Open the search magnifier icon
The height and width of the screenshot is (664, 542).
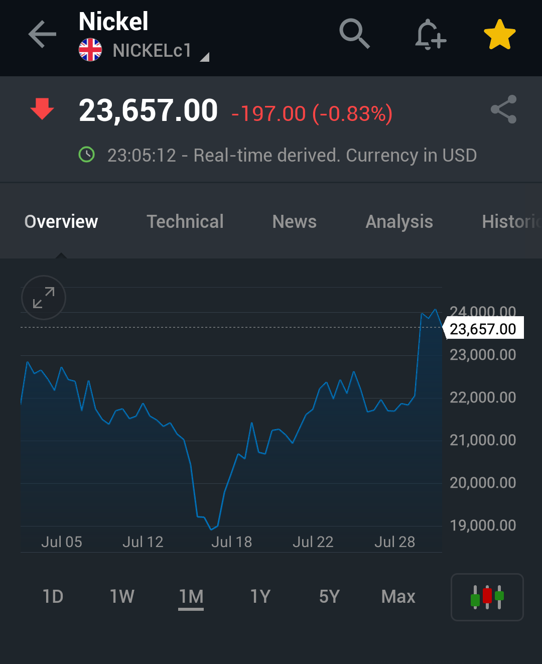(x=354, y=34)
